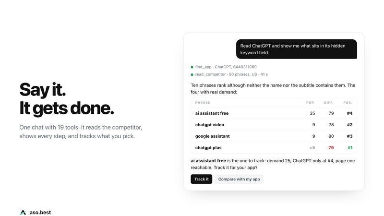Click the green dot beside read_competitor step
Viewport: 384px width, 216px height.
192,74
